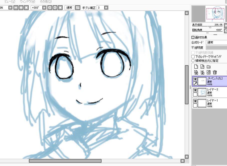Delete layer using the trash can icon
This screenshot has width=227, height=166.
click(215, 72)
